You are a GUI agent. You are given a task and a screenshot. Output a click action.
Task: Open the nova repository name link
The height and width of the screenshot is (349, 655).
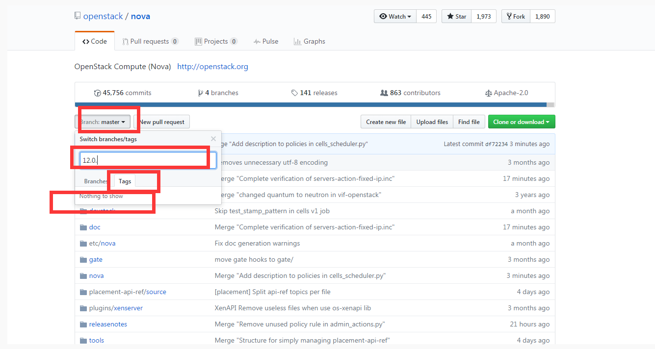pos(141,16)
